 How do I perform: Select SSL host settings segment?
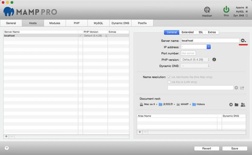click(201, 32)
